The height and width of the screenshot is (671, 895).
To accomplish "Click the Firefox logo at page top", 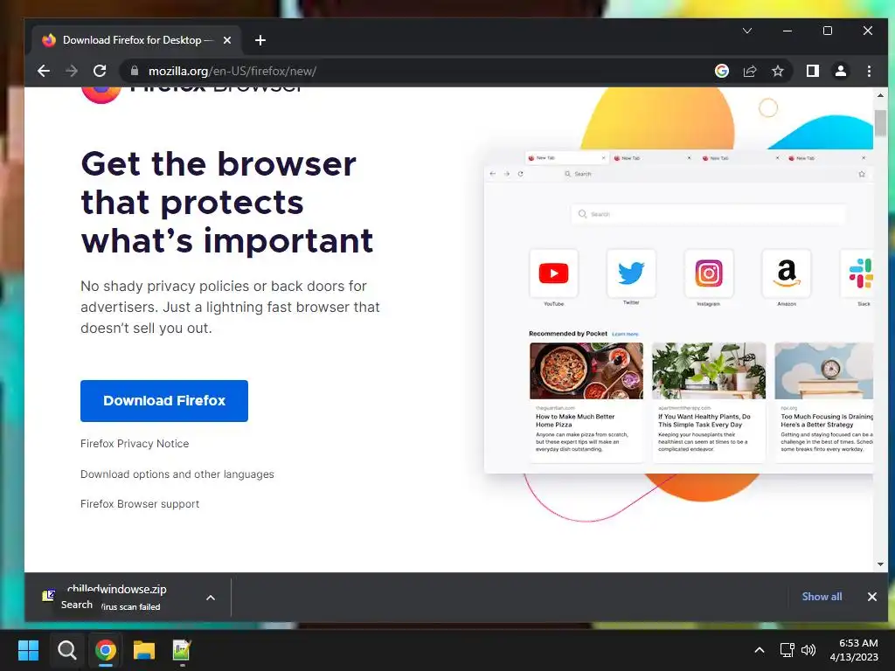I will tap(101, 94).
